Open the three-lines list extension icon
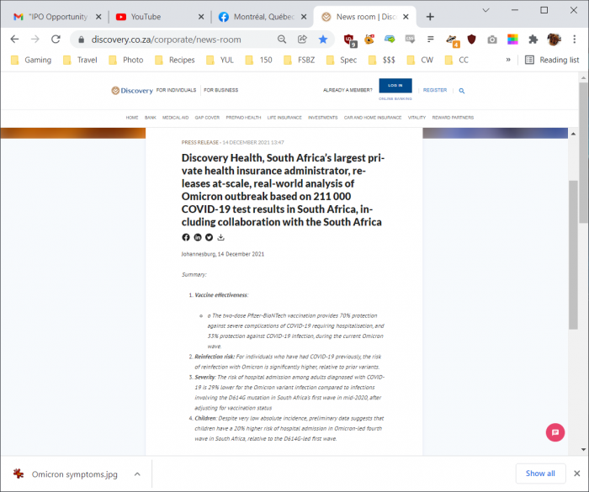The image size is (589, 492). click(431, 39)
